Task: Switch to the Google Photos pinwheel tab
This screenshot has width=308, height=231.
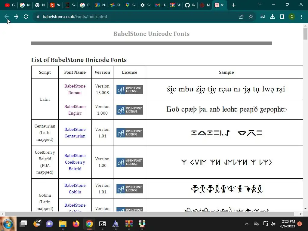Action: click(x=115, y=5)
